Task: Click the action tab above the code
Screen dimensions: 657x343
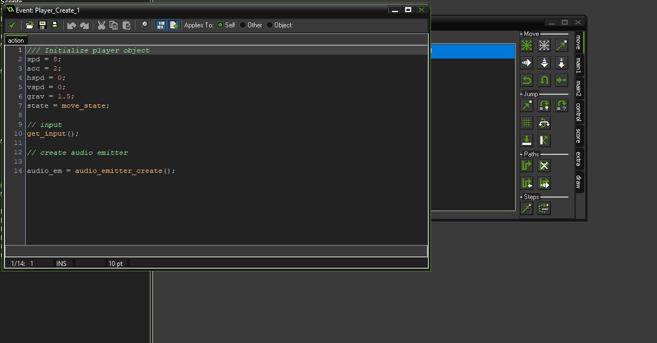Action: pyautogui.click(x=15, y=40)
